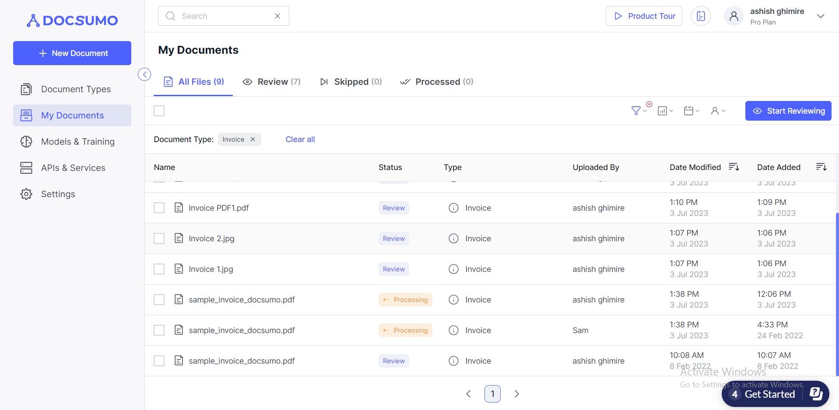Open the clipboard checklist icon in header

coord(701,16)
